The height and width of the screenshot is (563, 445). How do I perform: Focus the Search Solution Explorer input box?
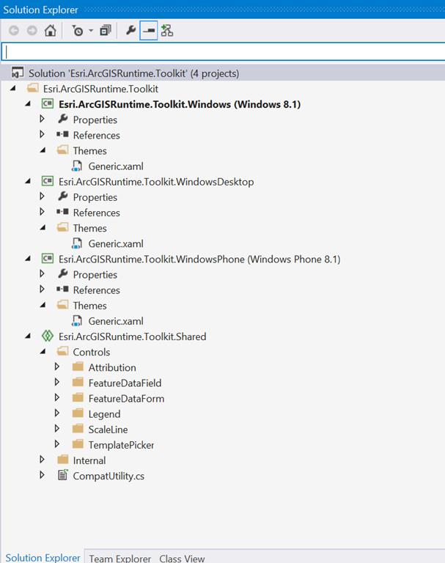point(224,51)
